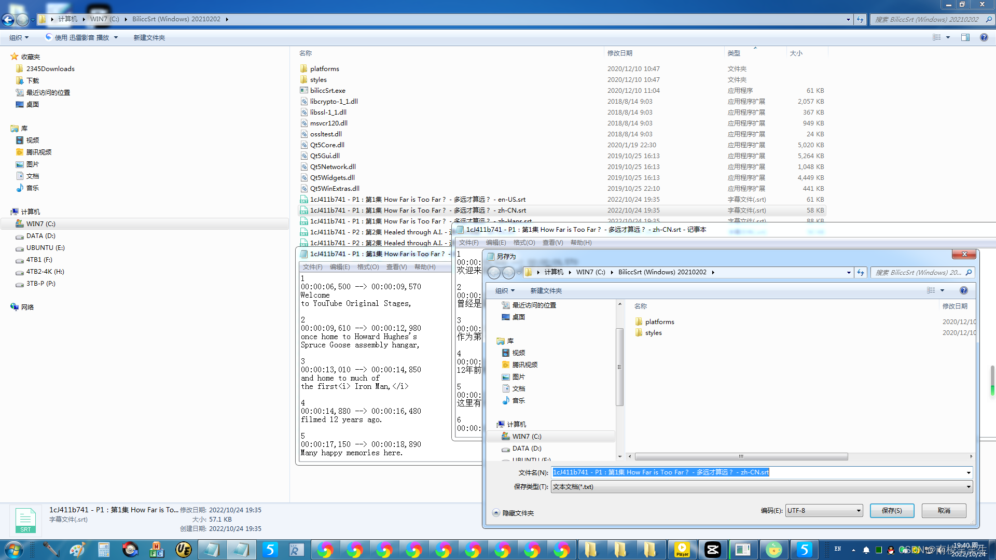Select the en-US.srt subtitle file icon
The width and height of the screenshot is (996, 560).
click(304, 200)
